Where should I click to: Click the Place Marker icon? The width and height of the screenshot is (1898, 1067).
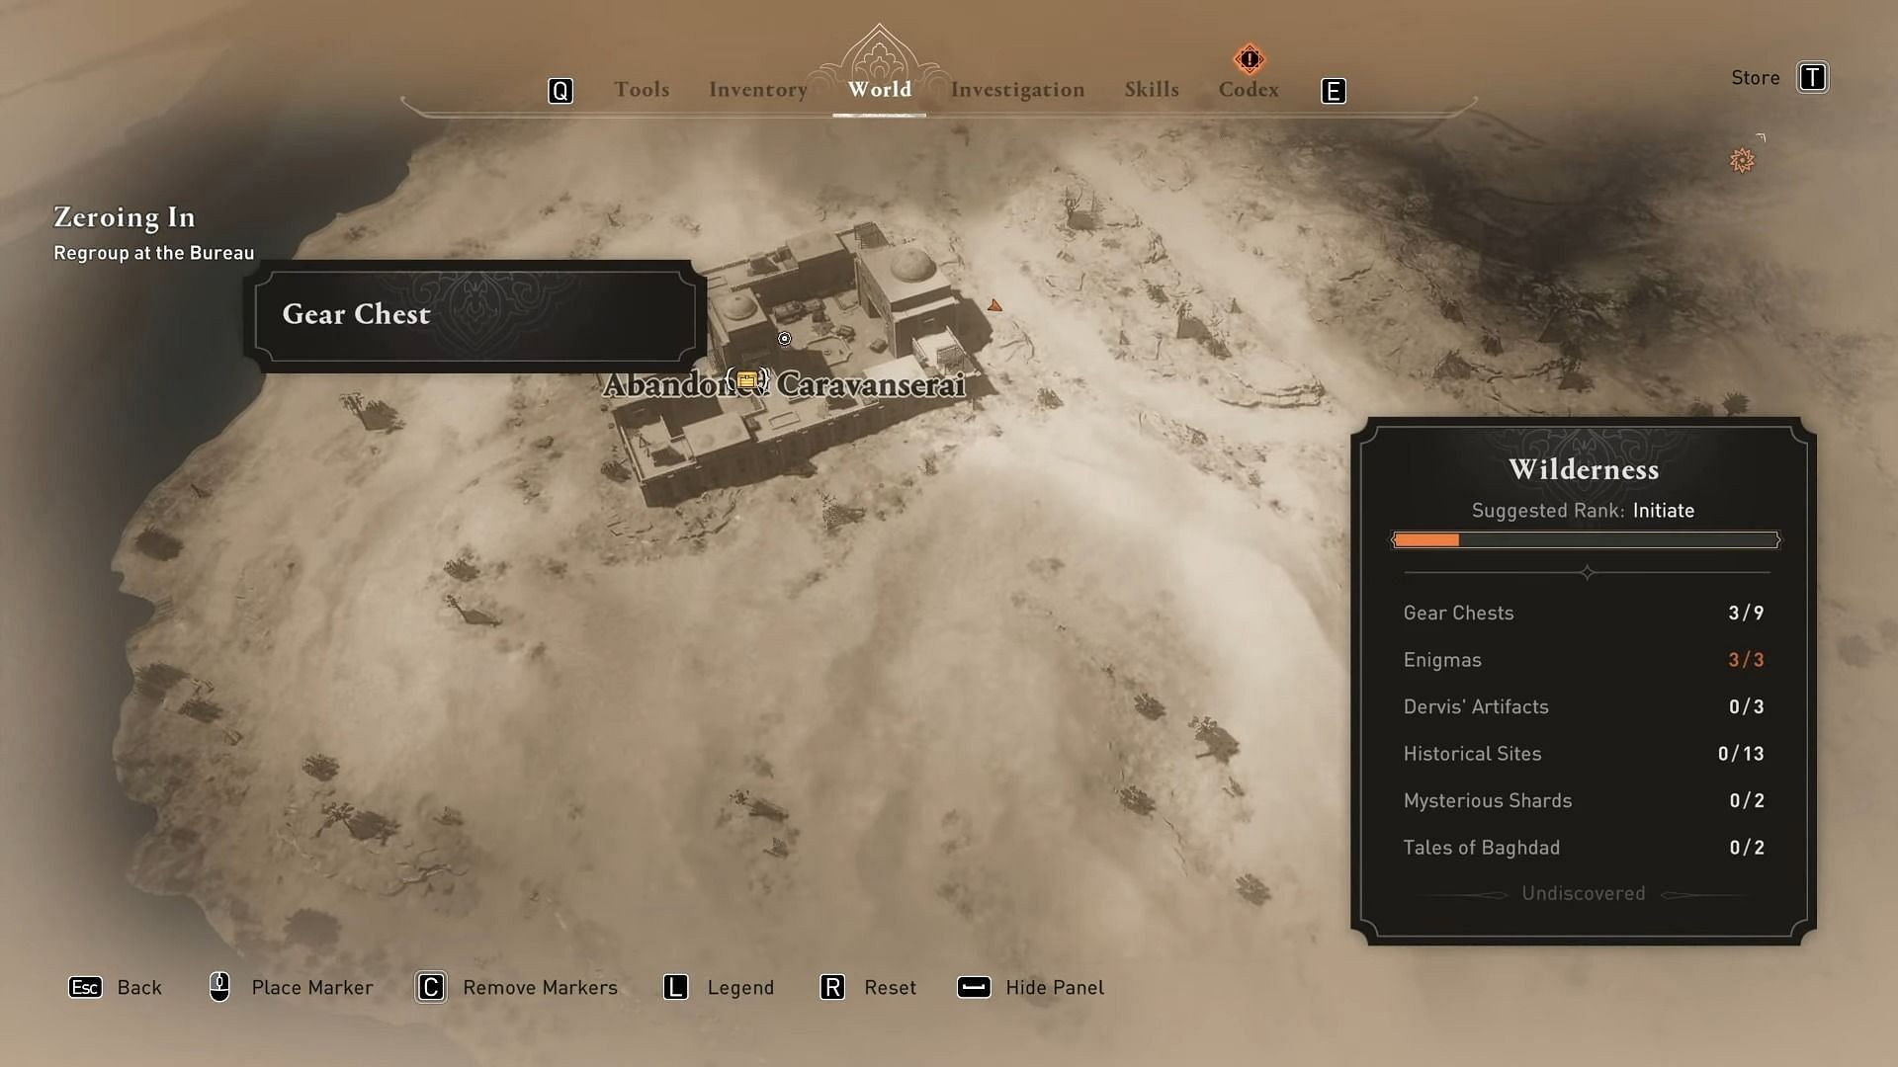[219, 986]
